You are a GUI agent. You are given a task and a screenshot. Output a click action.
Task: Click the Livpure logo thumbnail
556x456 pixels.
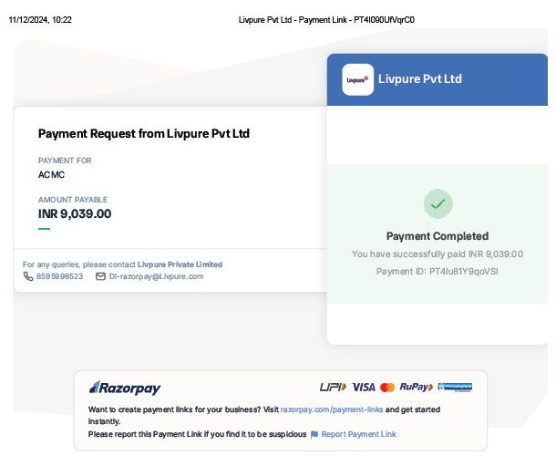coord(357,79)
